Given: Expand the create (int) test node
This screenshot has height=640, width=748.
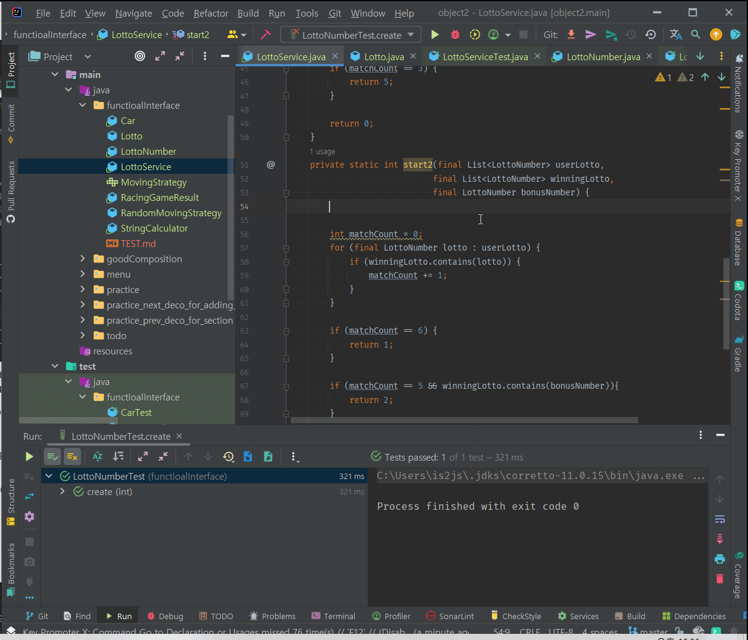Looking at the screenshot, I should click(63, 492).
